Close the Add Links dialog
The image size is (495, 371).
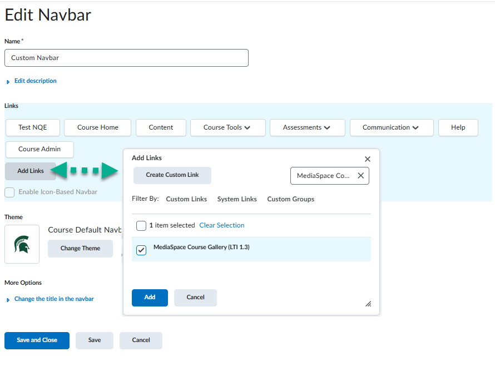[x=367, y=159]
